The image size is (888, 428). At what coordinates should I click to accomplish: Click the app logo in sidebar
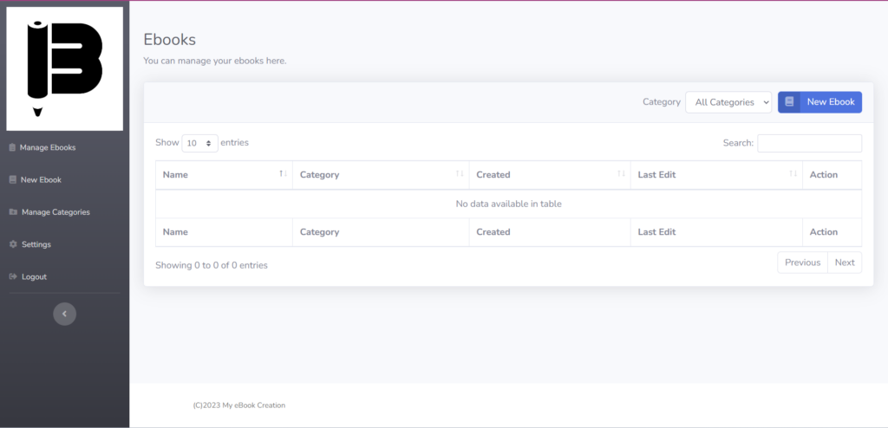point(64,68)
